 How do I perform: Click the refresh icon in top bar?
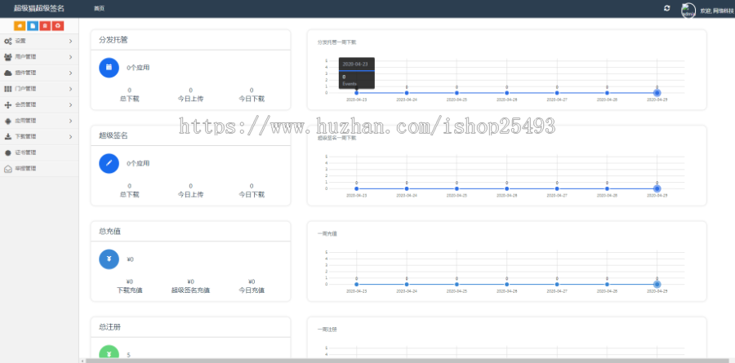pos(667,8)
